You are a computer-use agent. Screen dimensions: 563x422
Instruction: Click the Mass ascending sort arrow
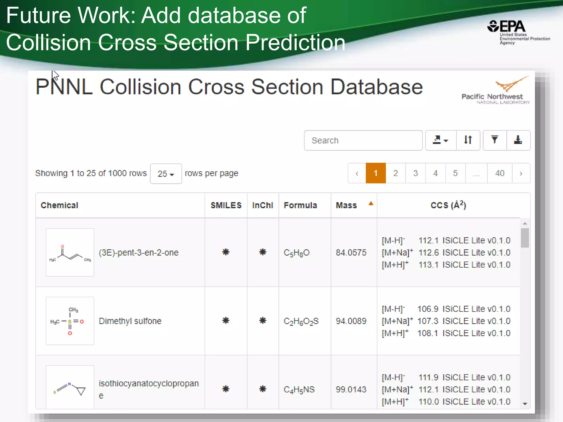371,204
